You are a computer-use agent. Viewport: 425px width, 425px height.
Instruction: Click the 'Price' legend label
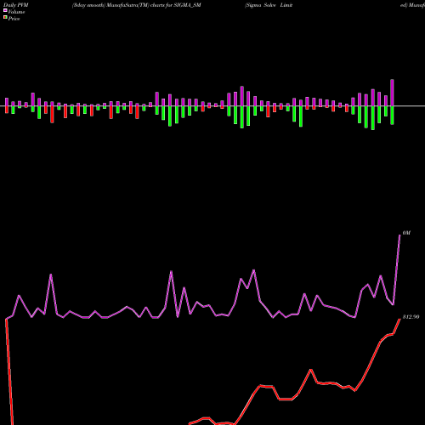(14, 19)
